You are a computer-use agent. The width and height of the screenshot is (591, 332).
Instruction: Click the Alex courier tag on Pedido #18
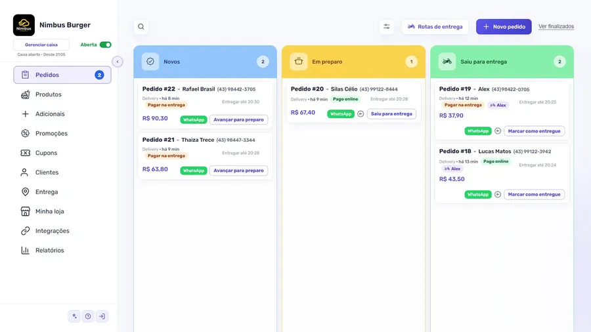pyautogui.click(x=452, y=169)
